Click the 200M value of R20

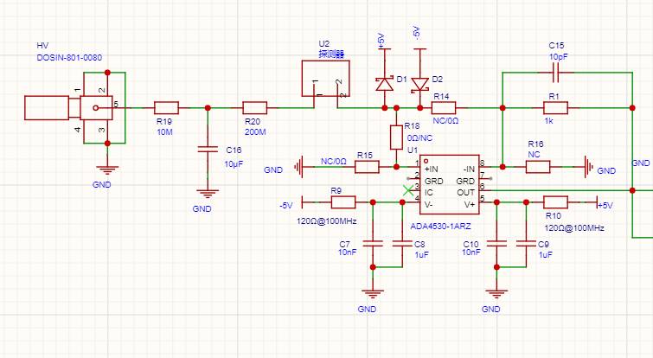pyautogui.click(x=255, y=132)
